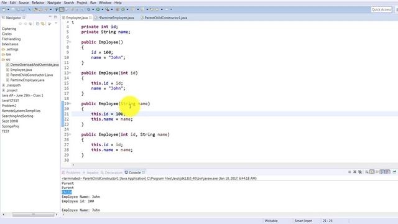Remove all terminated launches in console
Screen dimensions: 398x224
360,172
